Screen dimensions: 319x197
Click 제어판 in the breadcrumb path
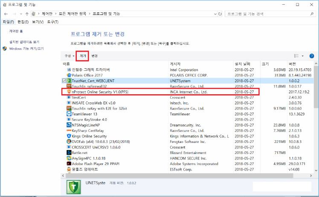tap(47, 14)
